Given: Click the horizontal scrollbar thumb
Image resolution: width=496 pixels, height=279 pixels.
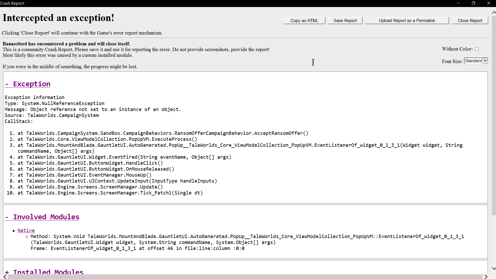Looking at the screenshot, I should [x=245, y=277].
